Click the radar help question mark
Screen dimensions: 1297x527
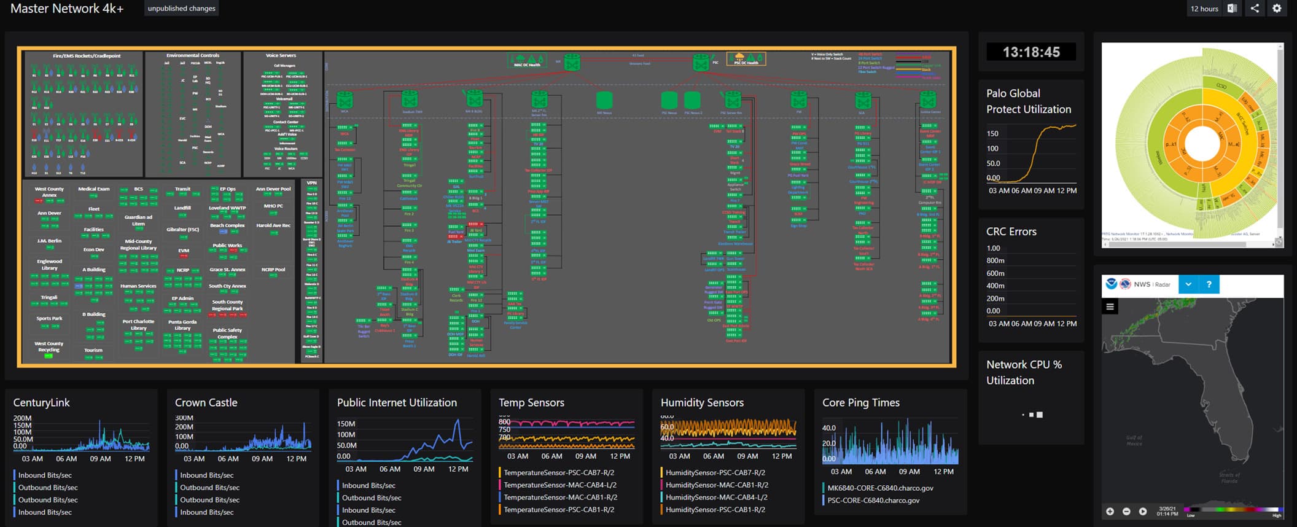click(1209, 284)
